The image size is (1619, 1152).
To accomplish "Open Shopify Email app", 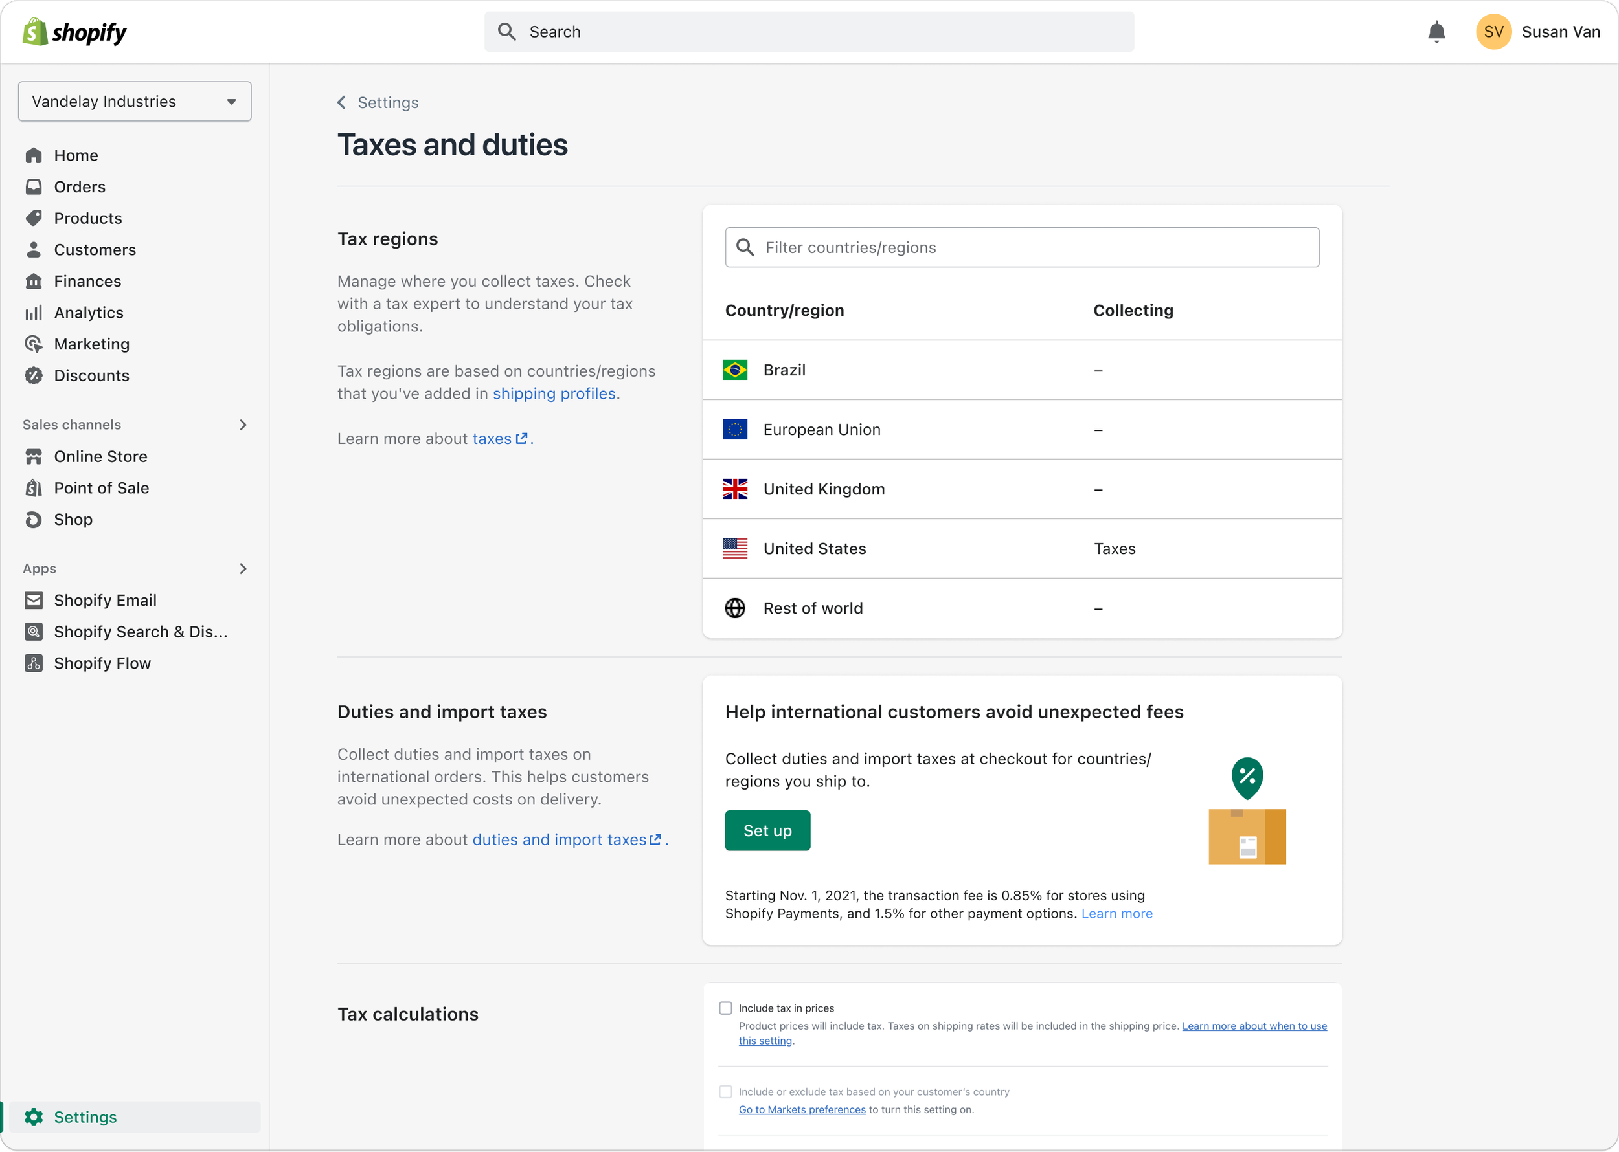I will tap(105, 600).
